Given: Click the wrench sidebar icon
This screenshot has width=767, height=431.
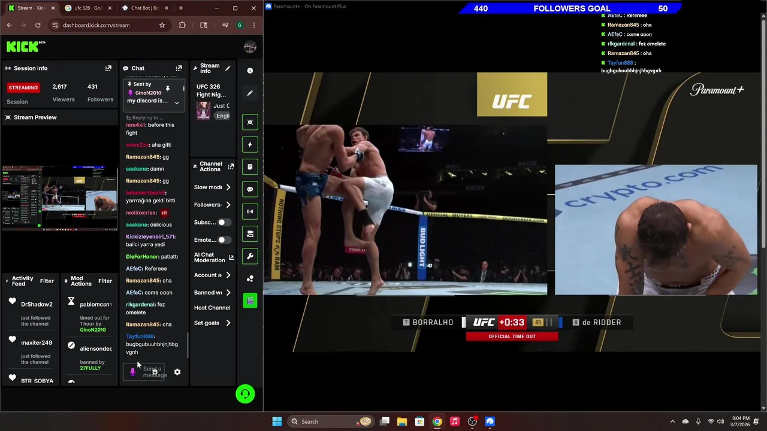Looking at the screenshot, I should coord(250,256).
